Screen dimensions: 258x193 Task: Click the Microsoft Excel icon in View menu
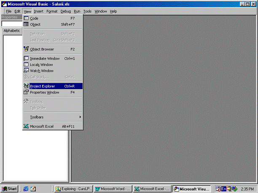pyautogui.click(x=26, y=126)
